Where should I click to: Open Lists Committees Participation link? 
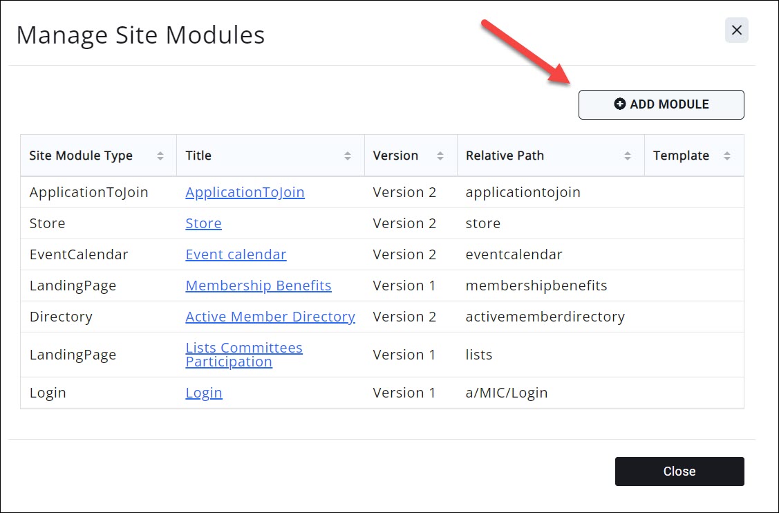coord(244,355)
